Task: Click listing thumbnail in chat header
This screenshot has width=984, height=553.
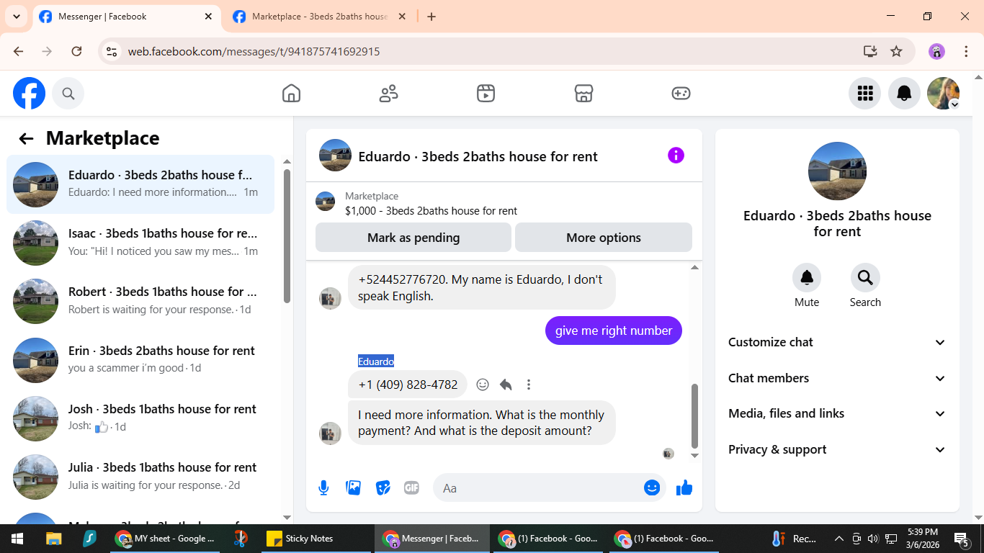Action: (335, 156)
